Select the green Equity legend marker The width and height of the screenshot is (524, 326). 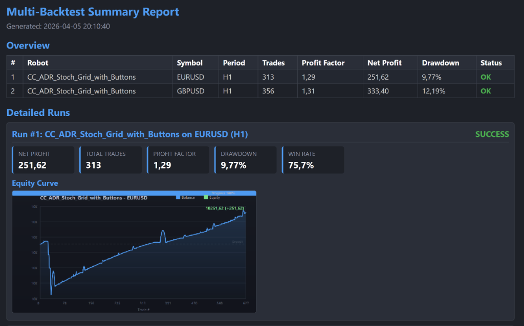(206, 197)
